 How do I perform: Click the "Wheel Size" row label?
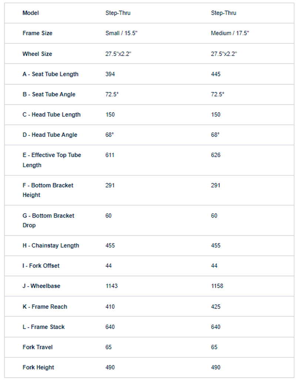pyautogui.click(x=37, y=54)
